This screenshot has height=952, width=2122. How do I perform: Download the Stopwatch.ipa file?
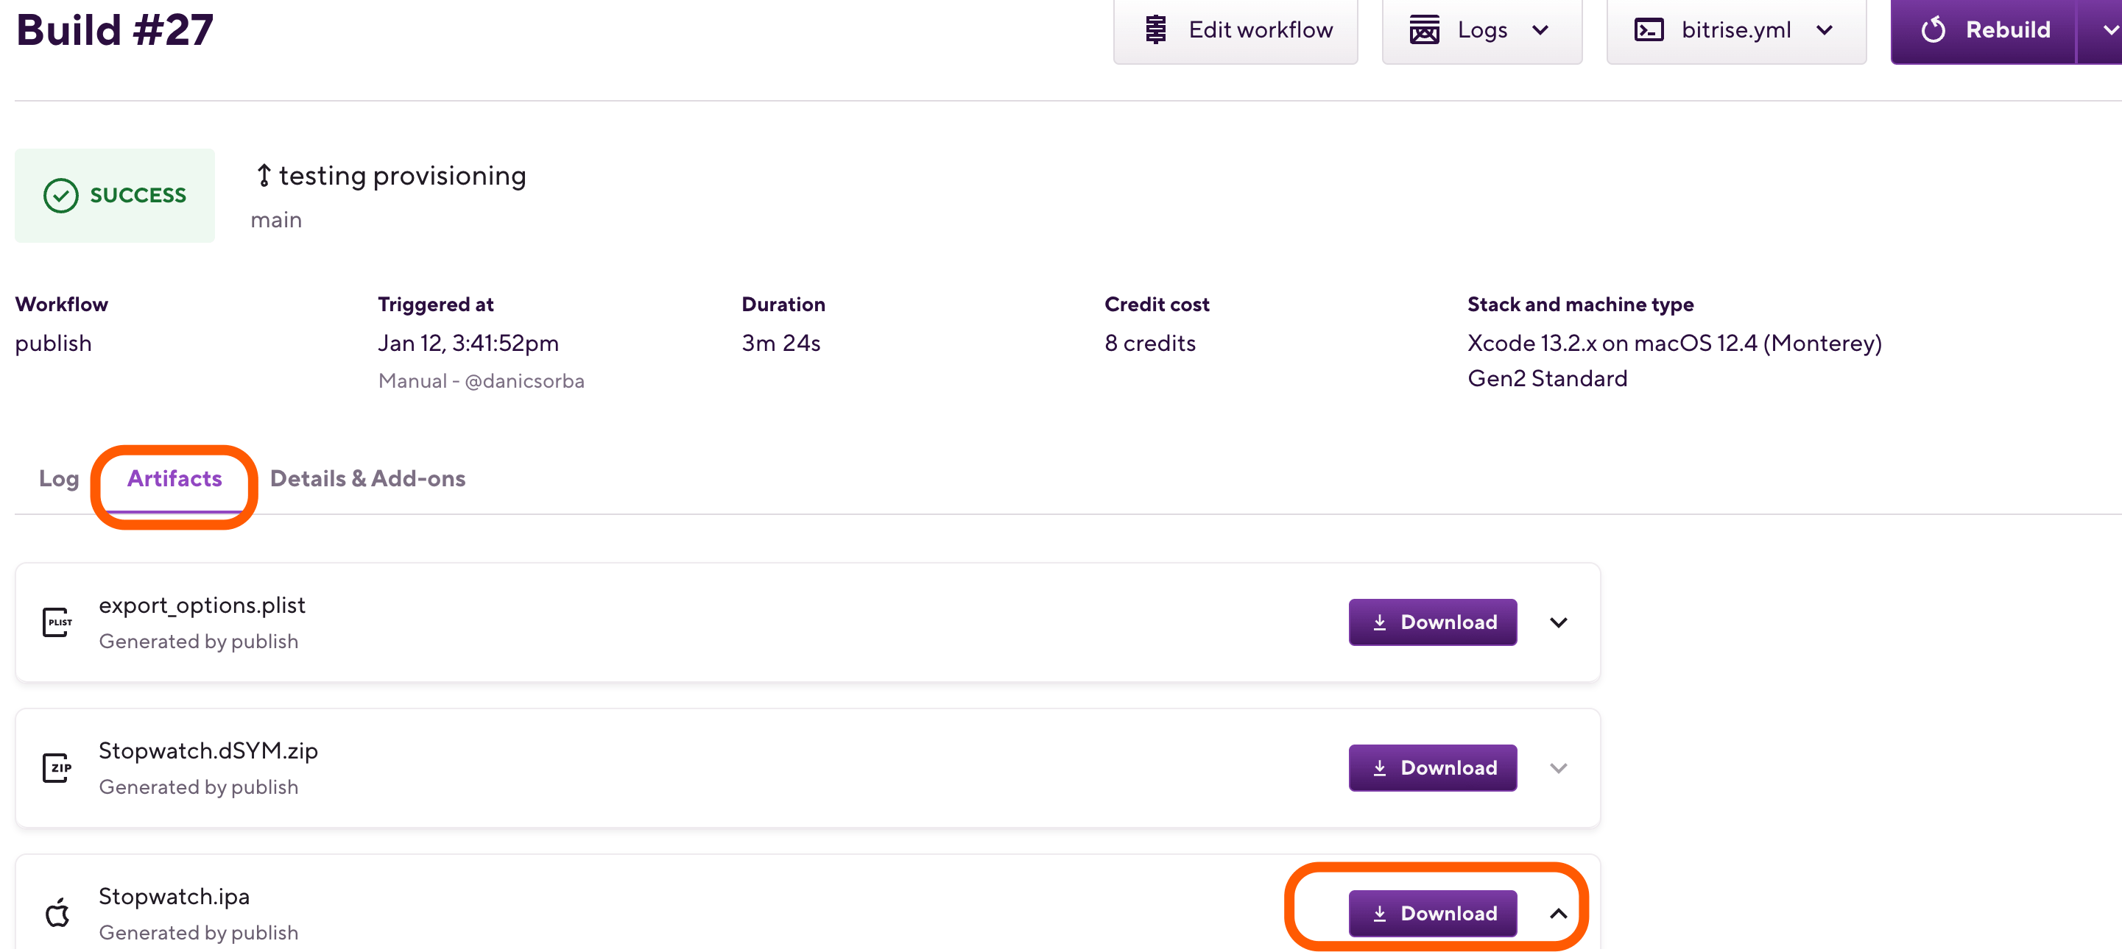1433,913
